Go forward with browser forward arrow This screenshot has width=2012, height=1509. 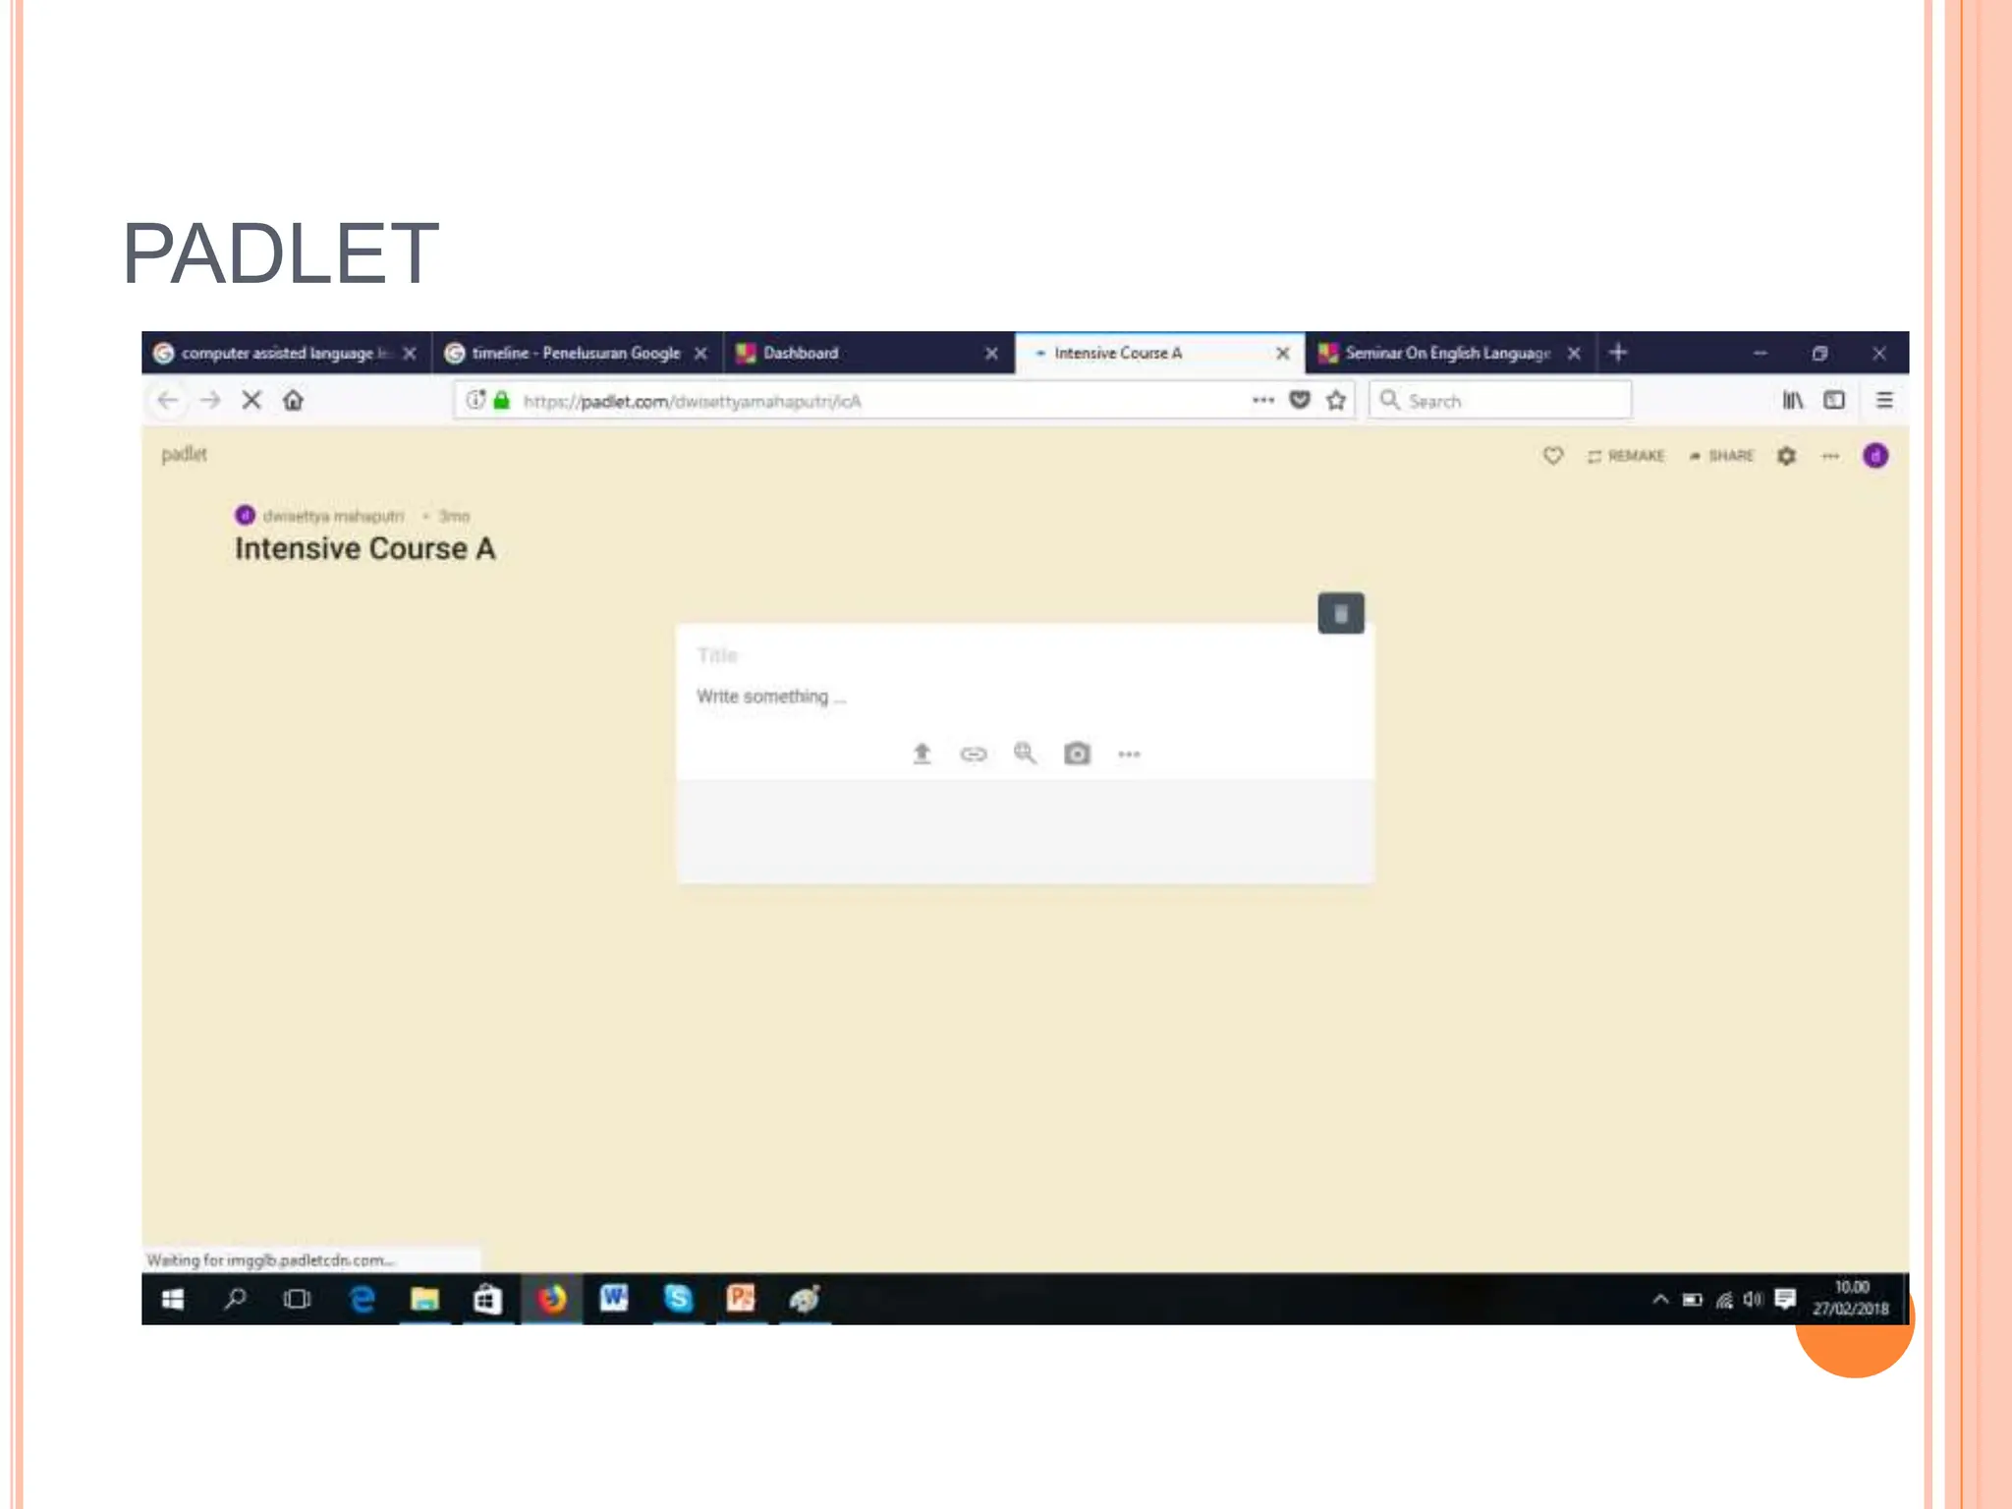point(210,400)
